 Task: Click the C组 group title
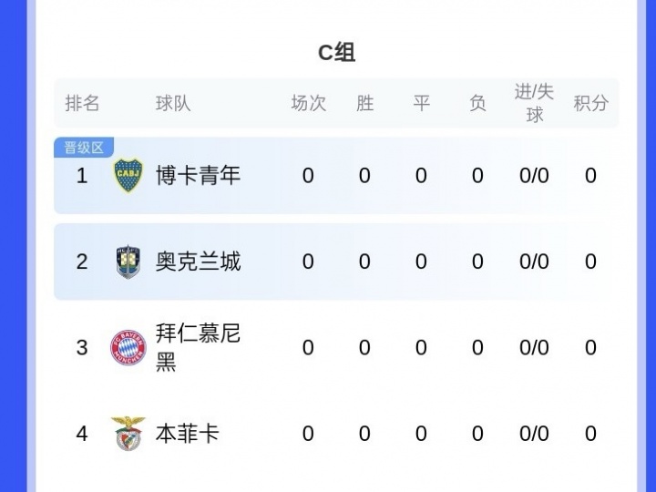pos(336,53)
